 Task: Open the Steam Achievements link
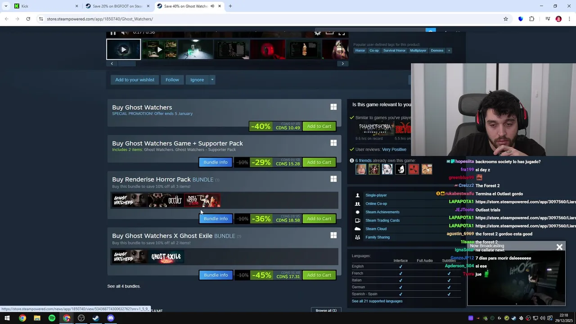pos(382,212)
